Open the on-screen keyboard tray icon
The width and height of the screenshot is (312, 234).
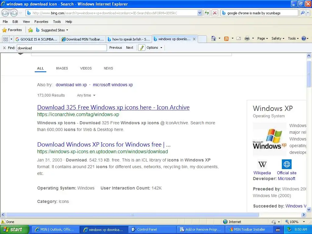tap(278, 230)
